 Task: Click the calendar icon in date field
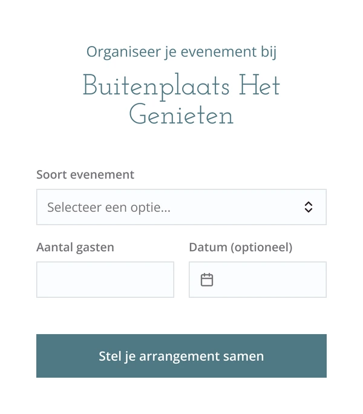(x=207, y=280)
